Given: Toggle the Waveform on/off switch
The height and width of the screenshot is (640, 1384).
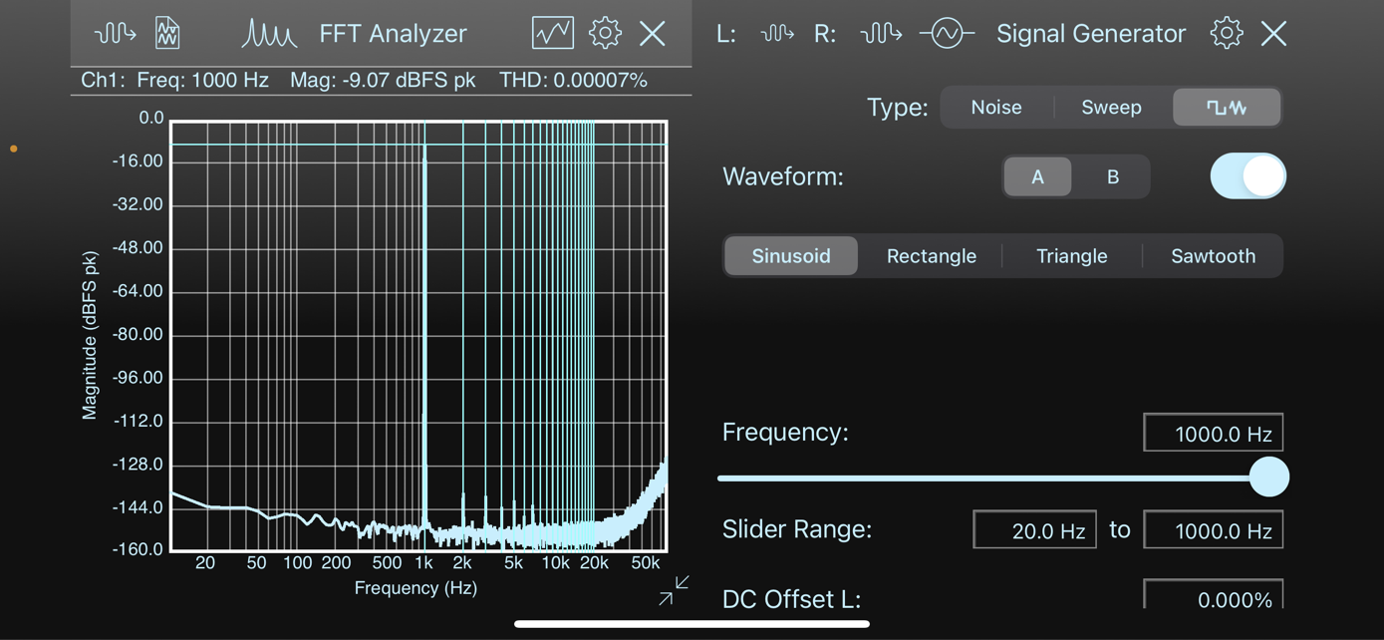Looking at the screenshot, I should click(x=1247, y=175).
